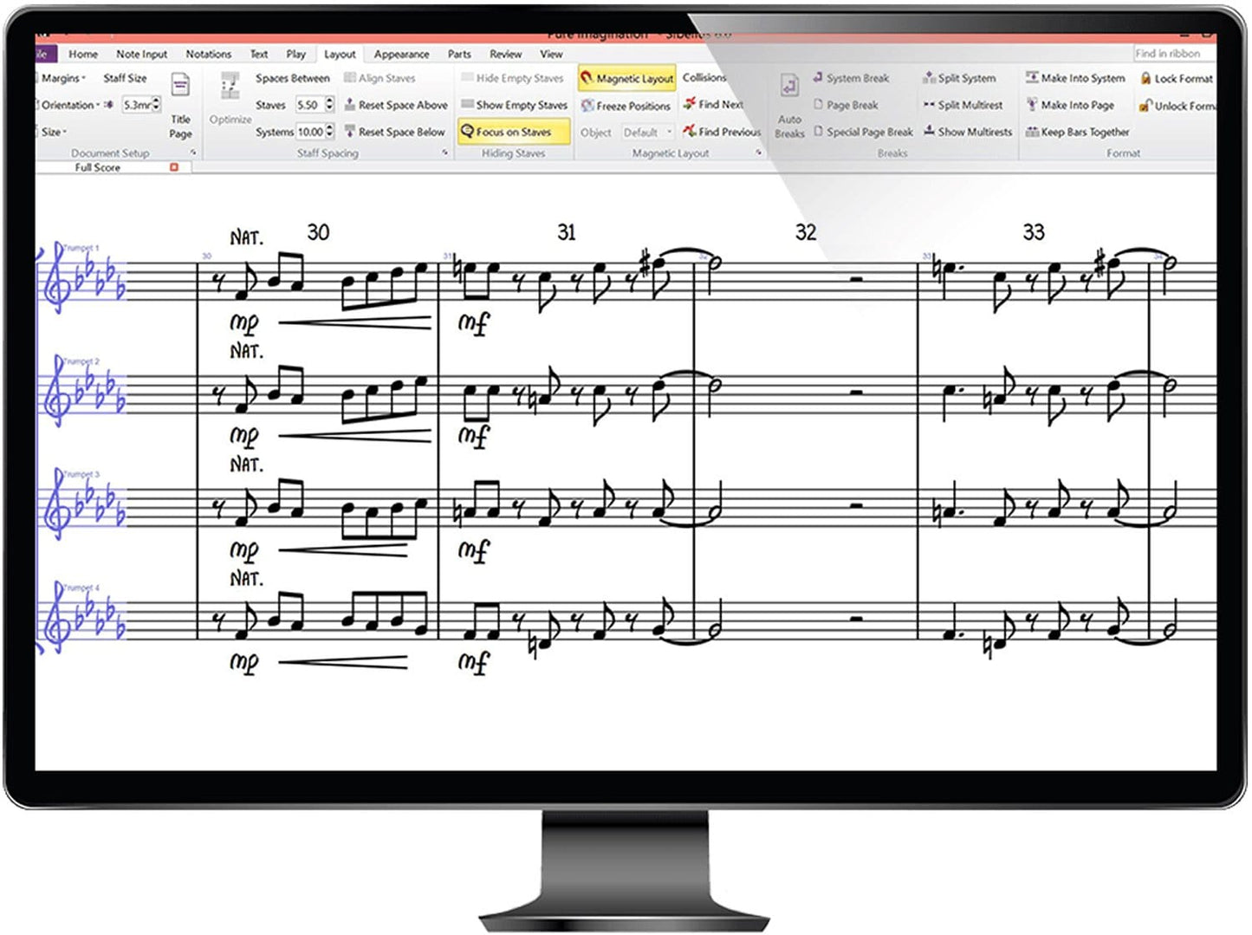Image resolution: width=1252 pixels, height=935 pixels.
Task: Open the Margins dropdown
Action: click(59, 78)
